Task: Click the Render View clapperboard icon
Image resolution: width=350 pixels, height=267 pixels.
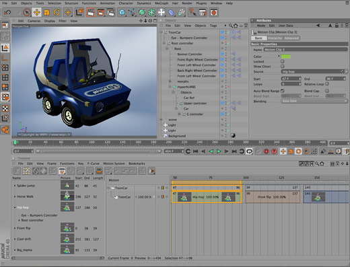Action: point(91,12)
